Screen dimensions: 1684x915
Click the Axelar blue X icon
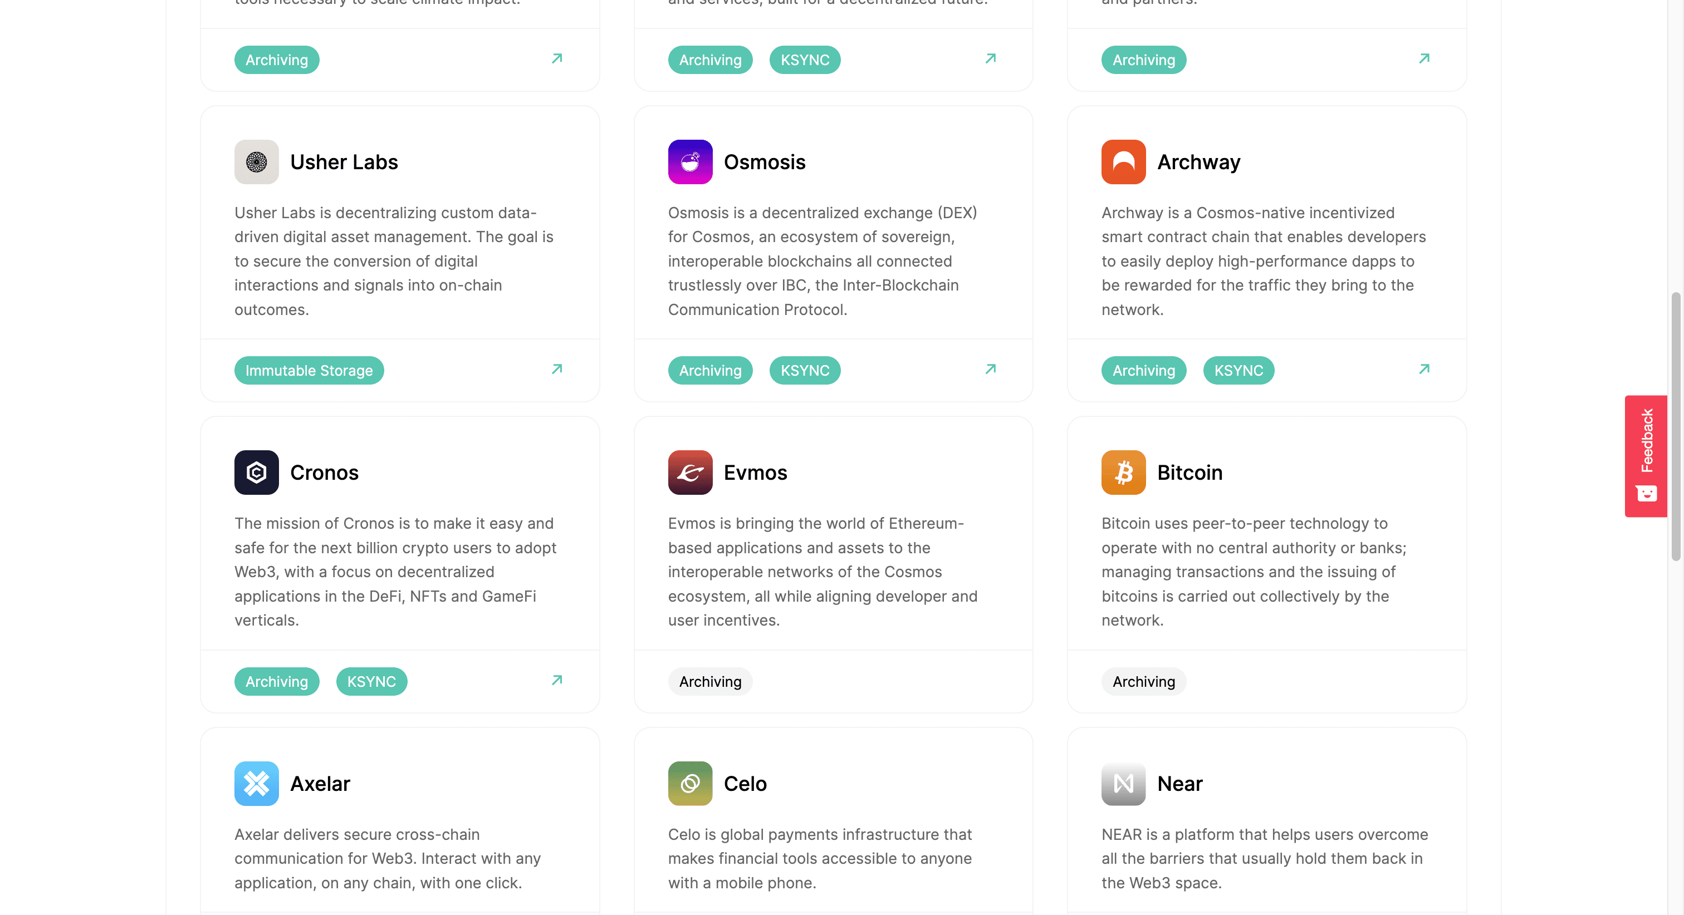point(256,783)
